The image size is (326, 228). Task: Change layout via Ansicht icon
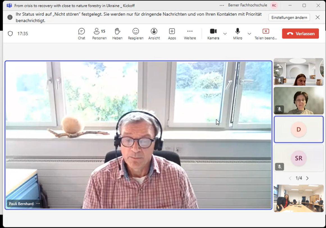[x=154, y=34]
